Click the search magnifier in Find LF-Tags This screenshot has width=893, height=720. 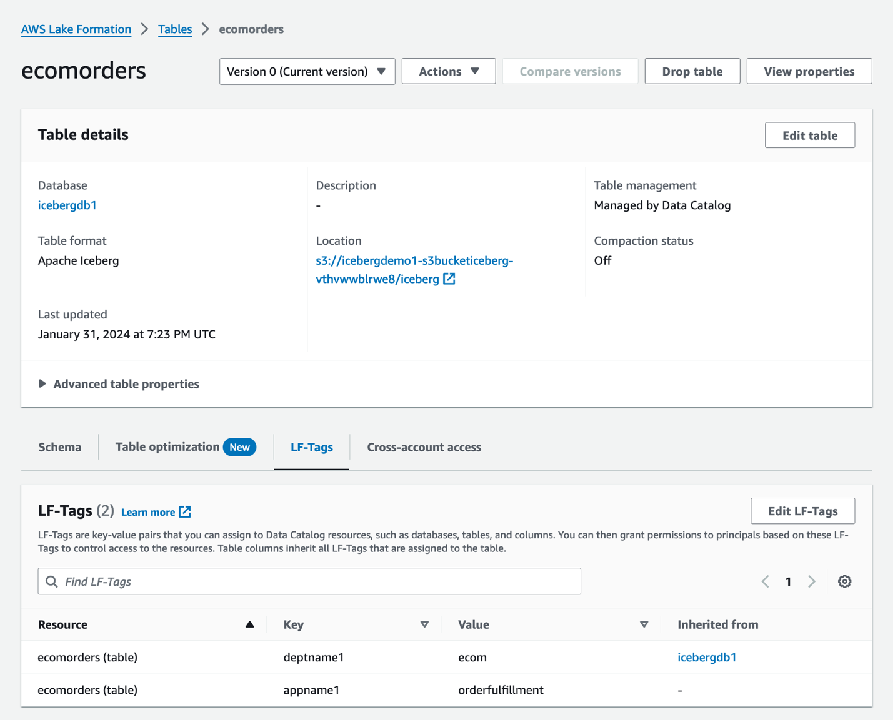(x=52, y=582)
